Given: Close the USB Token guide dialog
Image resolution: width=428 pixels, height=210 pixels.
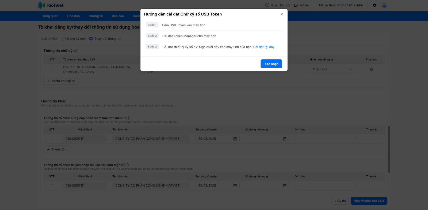Looking at the screenshot, I should pos(282,14).
